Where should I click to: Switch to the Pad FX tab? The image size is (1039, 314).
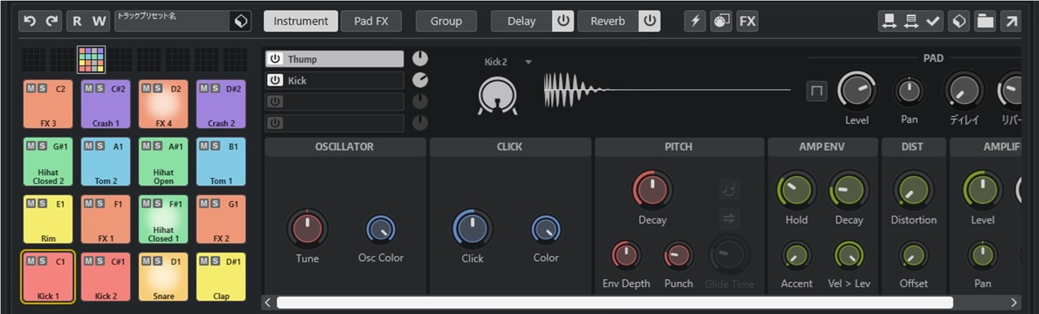point(371,21)
